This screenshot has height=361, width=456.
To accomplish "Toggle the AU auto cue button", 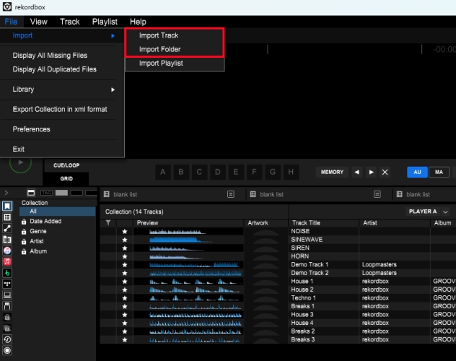I will click(x=417, y=172).
